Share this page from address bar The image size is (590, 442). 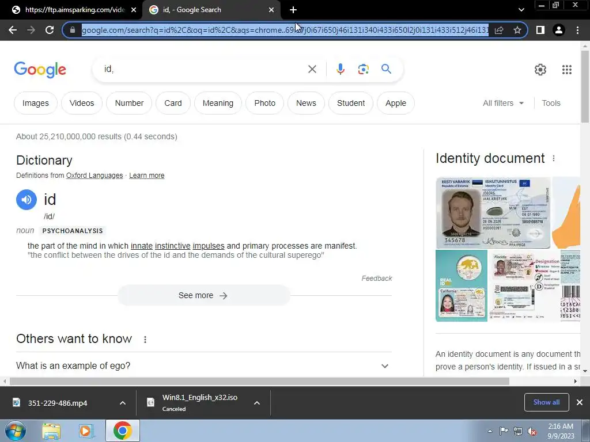click(x=499, y=30)
